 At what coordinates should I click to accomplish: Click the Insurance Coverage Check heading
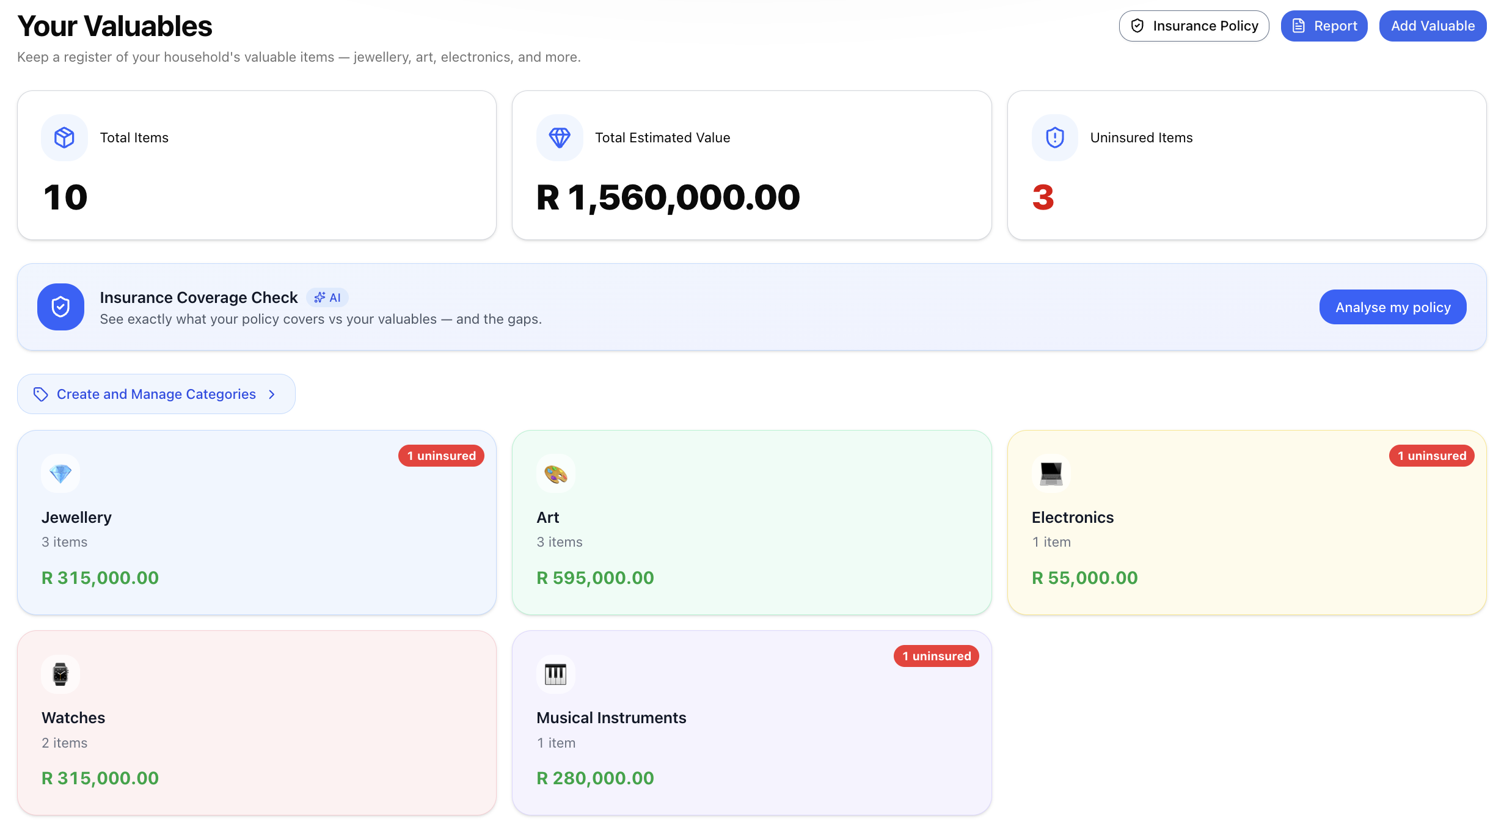pyautogui.click(x=199, y=297)
